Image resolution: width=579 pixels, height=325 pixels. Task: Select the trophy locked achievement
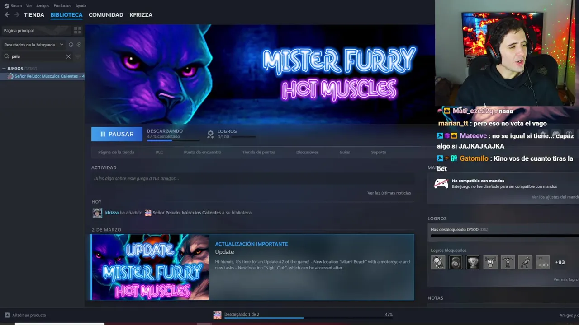473,262
